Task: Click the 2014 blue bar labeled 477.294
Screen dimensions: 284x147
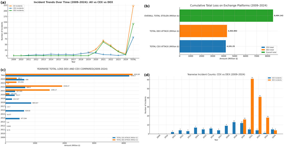Action: pos(13,118)
